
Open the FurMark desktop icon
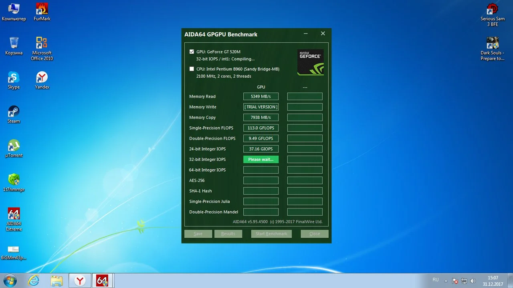tap(42, 9)
